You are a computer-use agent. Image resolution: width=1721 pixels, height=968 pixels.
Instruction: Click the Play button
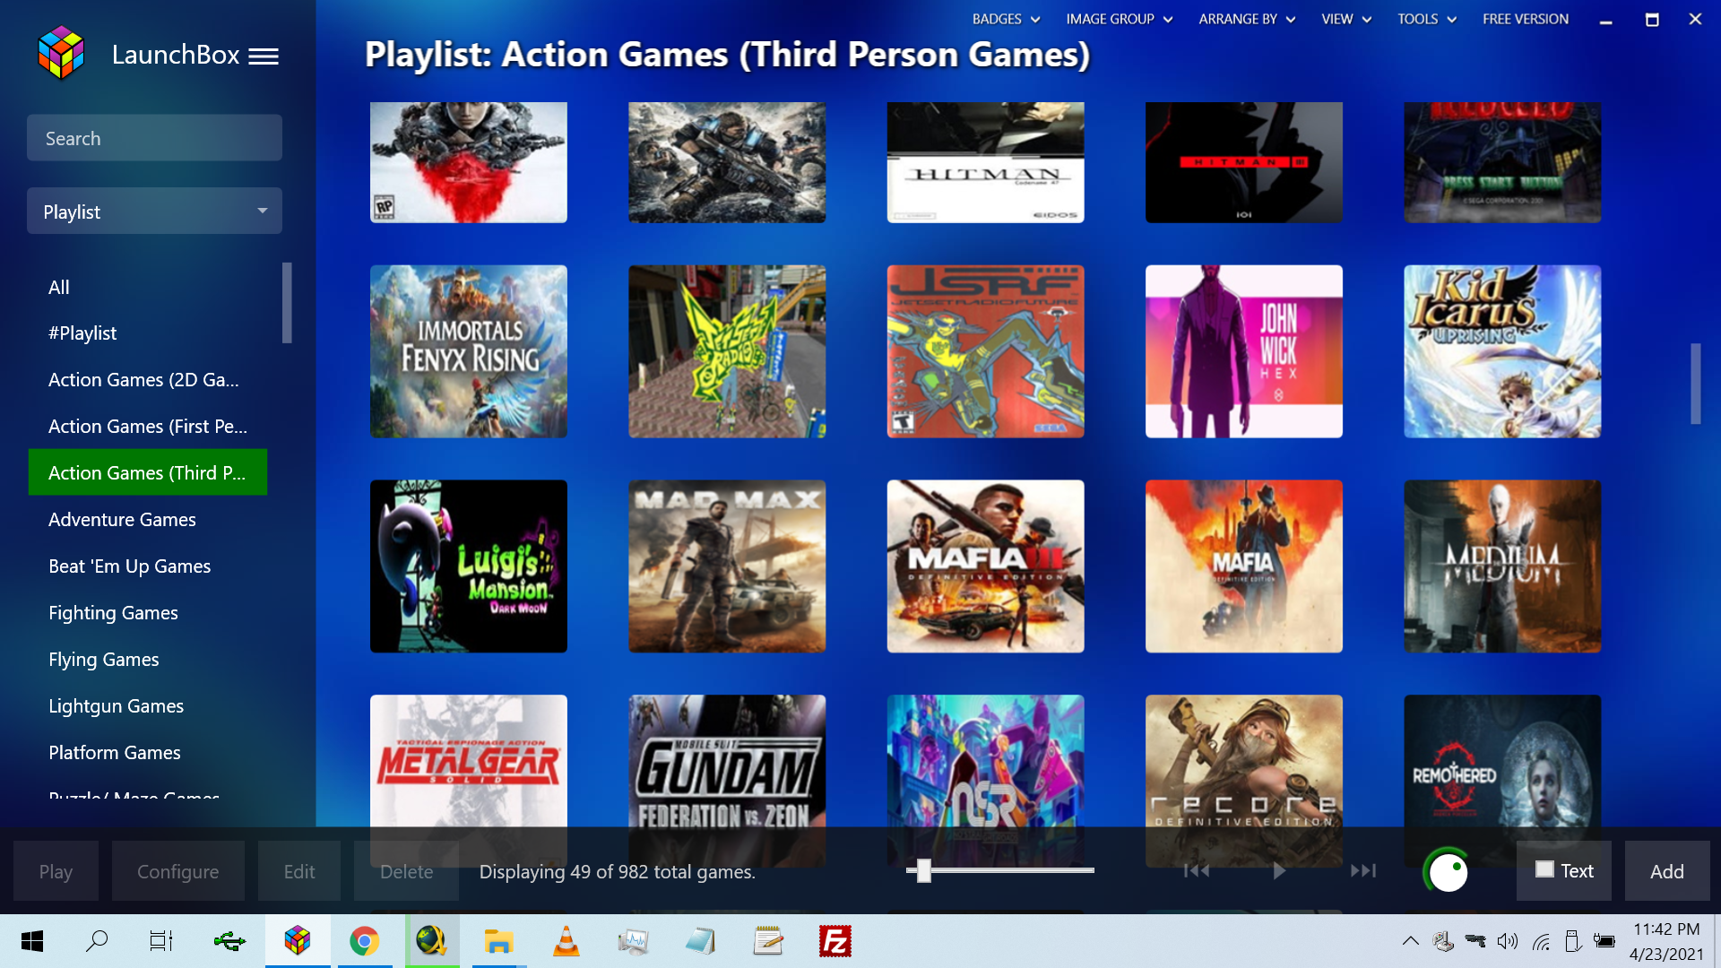[56, 870]
